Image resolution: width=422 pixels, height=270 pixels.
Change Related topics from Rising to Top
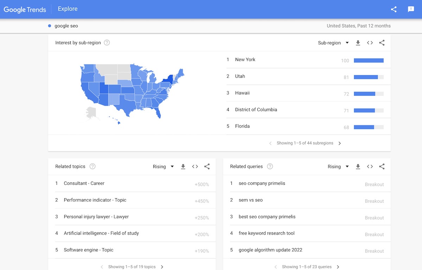pyautogui.click(x=163, y=166)
